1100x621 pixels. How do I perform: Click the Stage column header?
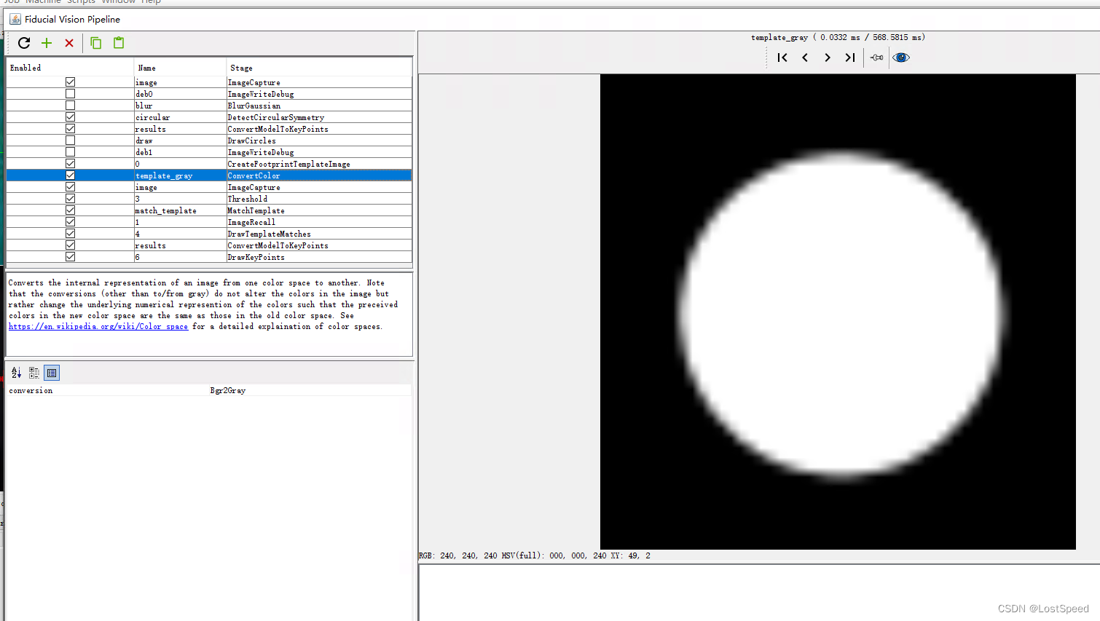(x=319, y=68)
